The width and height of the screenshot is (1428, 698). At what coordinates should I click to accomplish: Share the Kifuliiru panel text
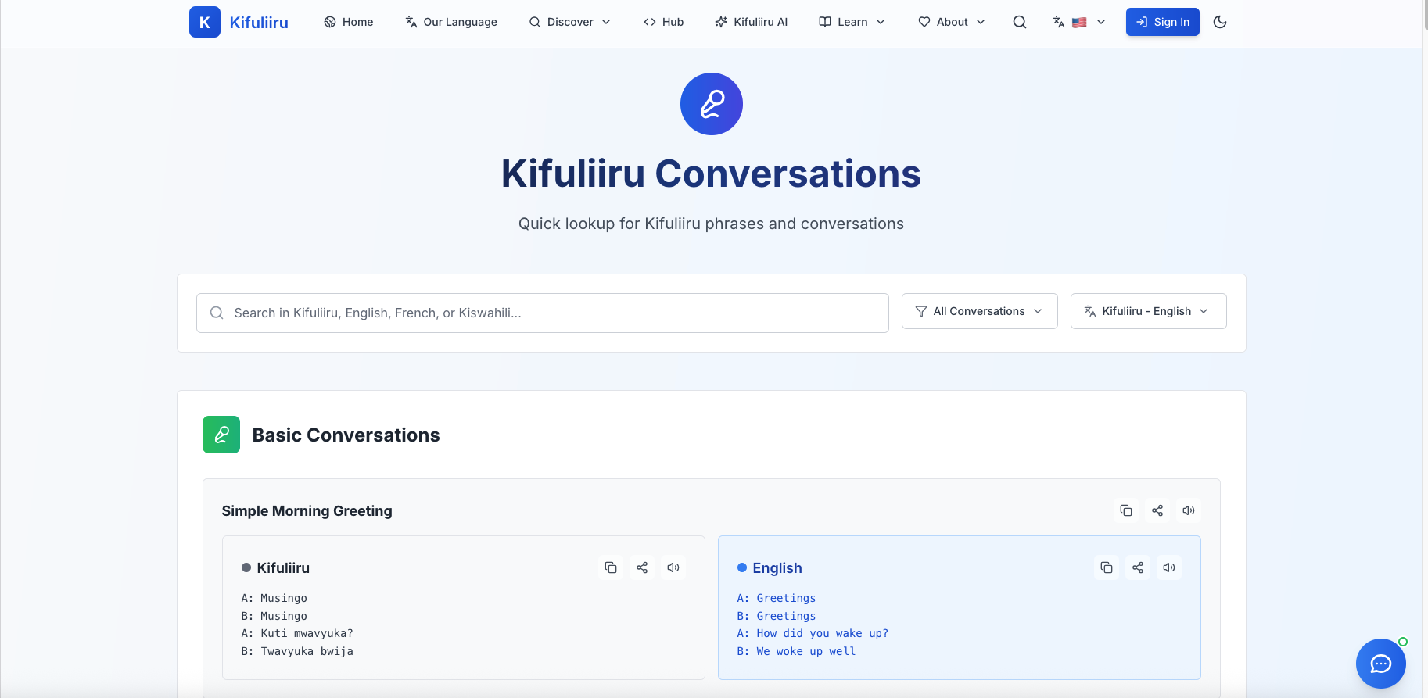point(642,567)
